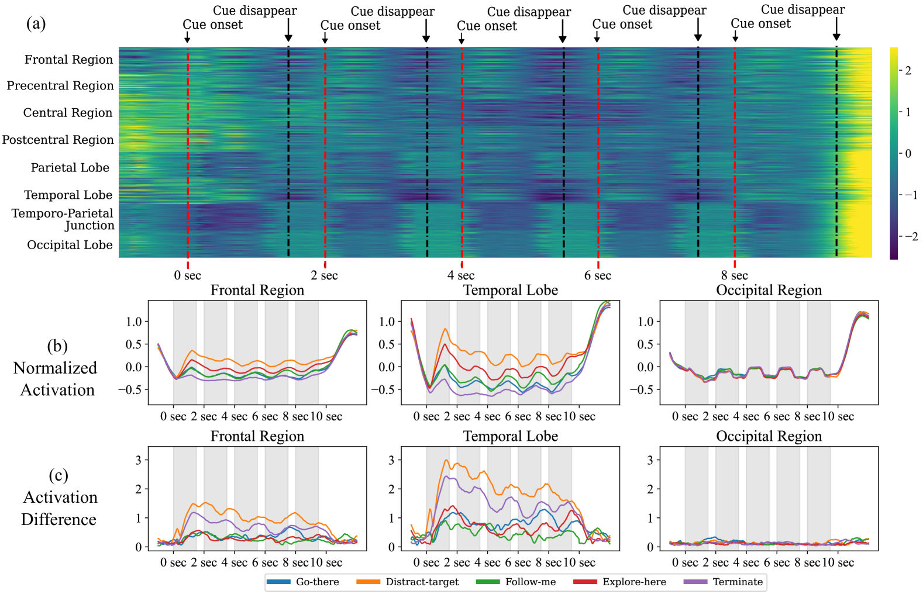
Task: Click the 'Normalized Activation' row title
Action: [56, 379]
